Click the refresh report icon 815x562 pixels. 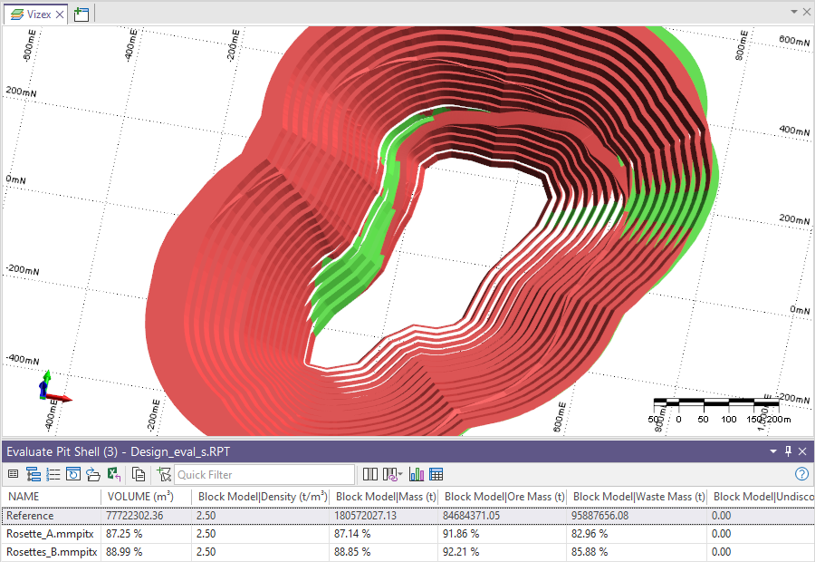[x=73, y=474]
